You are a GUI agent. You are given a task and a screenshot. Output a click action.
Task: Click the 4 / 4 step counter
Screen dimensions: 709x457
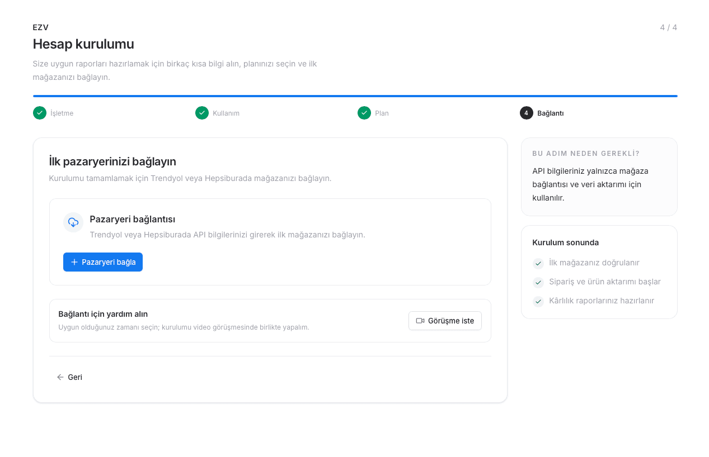pos(669,27)
